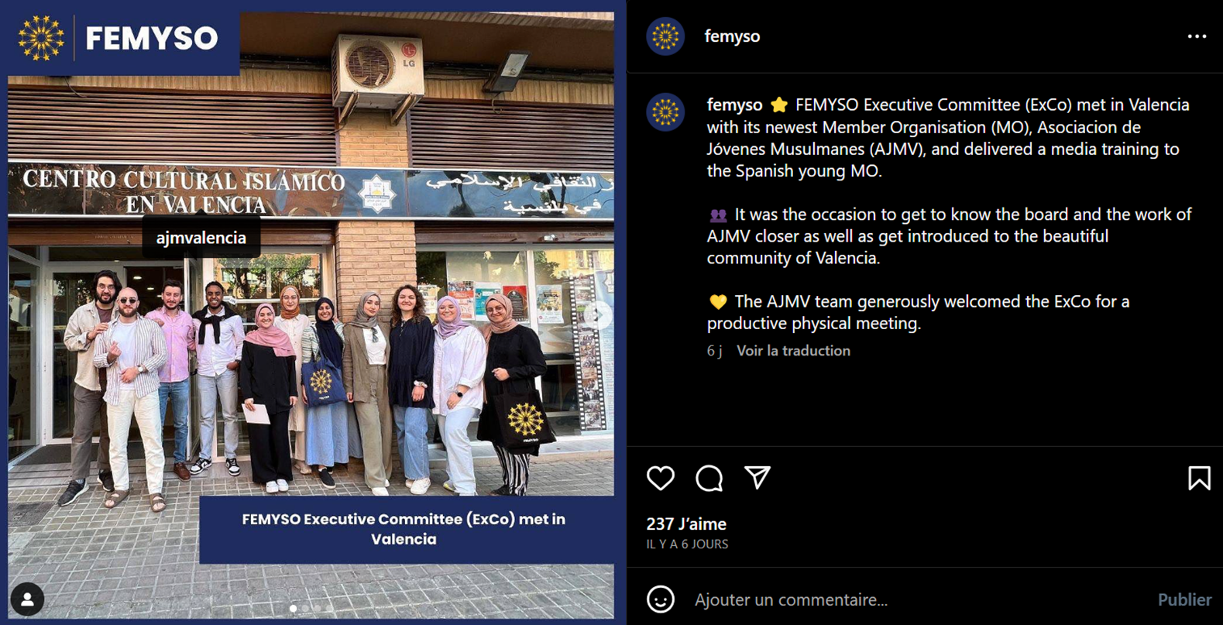The image size is (1223, 625).
Task: Save the post with the bookmark icon
Action: [1199, 478]
